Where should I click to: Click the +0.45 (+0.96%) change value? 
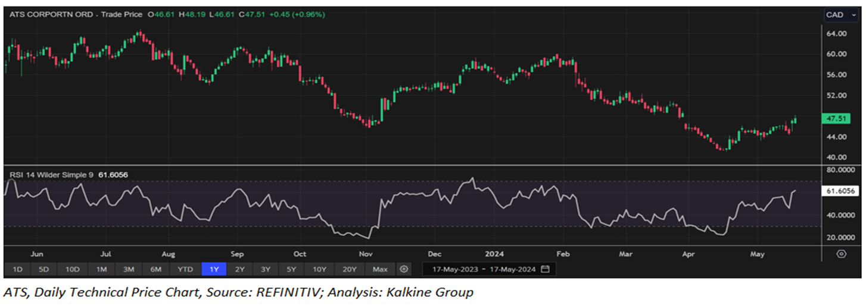click(296, 14)
